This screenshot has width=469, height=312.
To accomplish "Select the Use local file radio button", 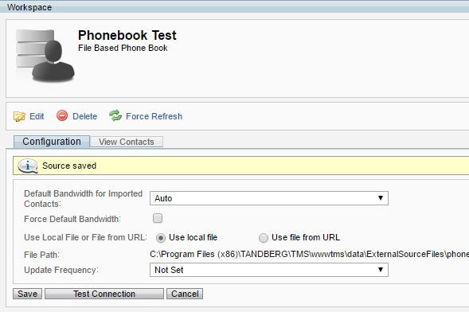I will coord(161,238).
